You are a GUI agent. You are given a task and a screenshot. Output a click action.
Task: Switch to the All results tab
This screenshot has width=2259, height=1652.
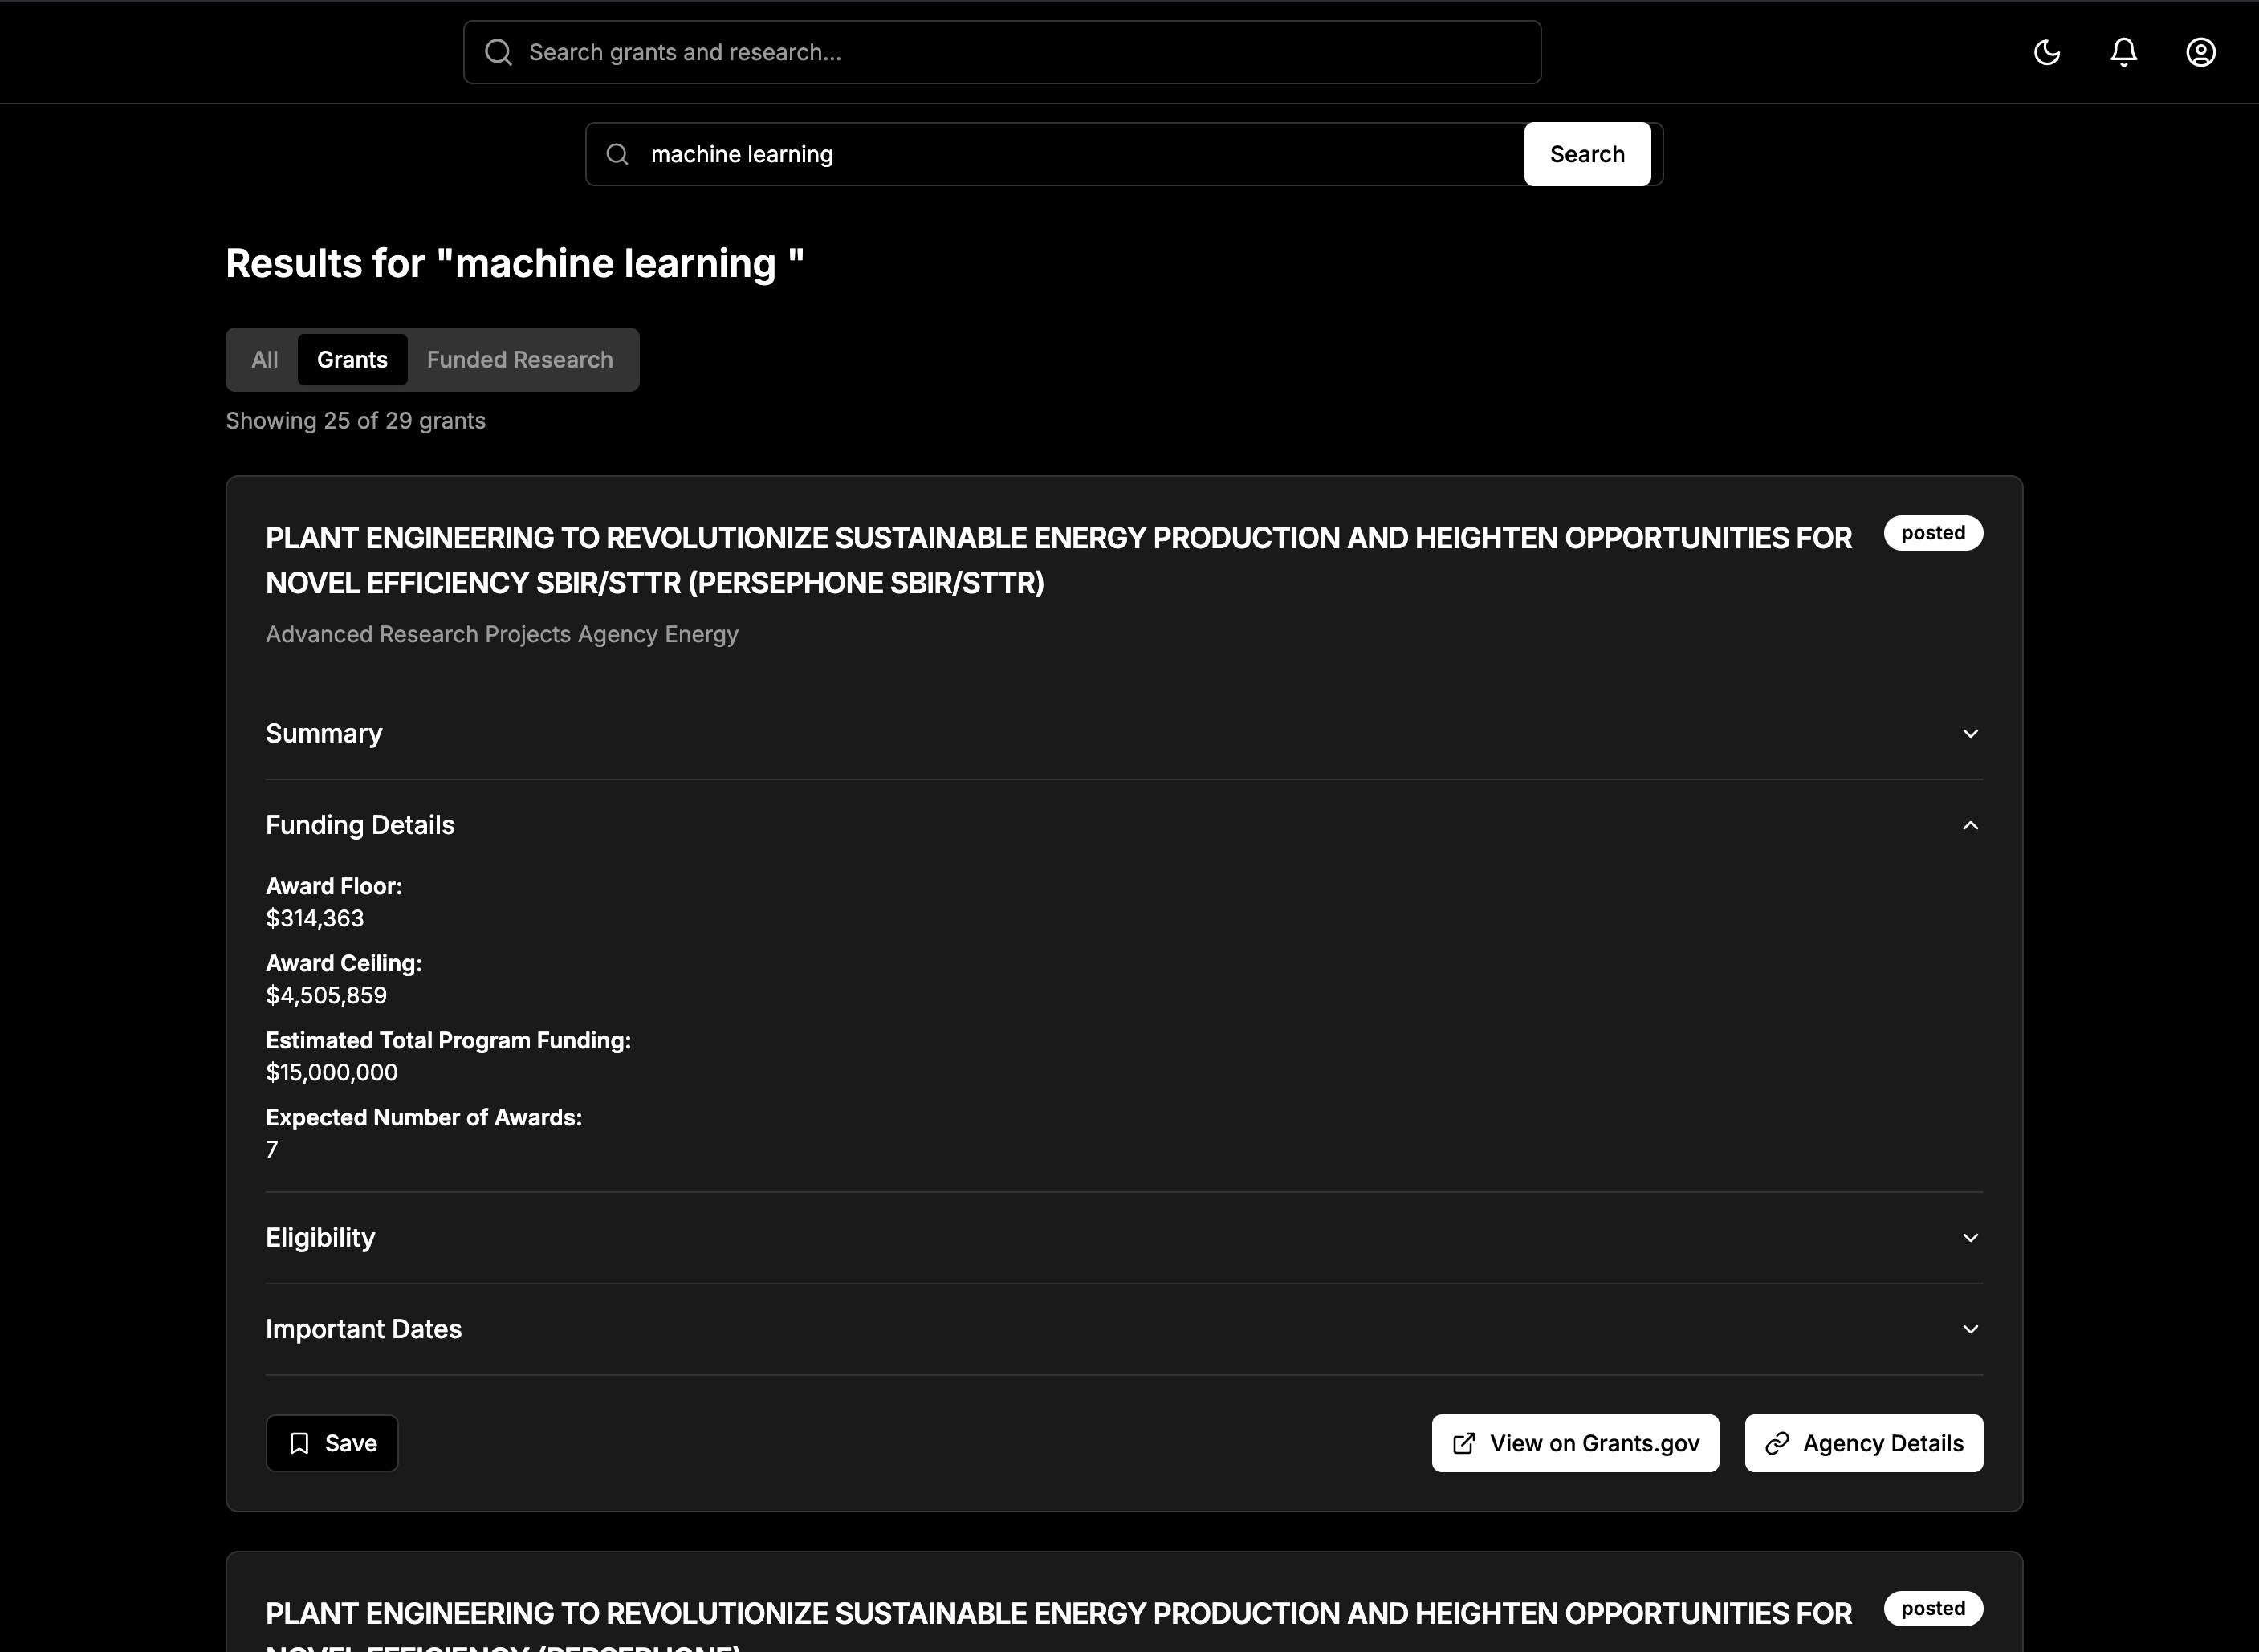tap(264, 360)
